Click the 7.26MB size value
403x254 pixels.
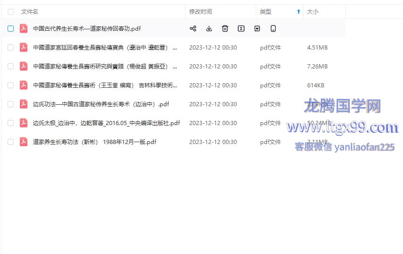coord(318,66)
